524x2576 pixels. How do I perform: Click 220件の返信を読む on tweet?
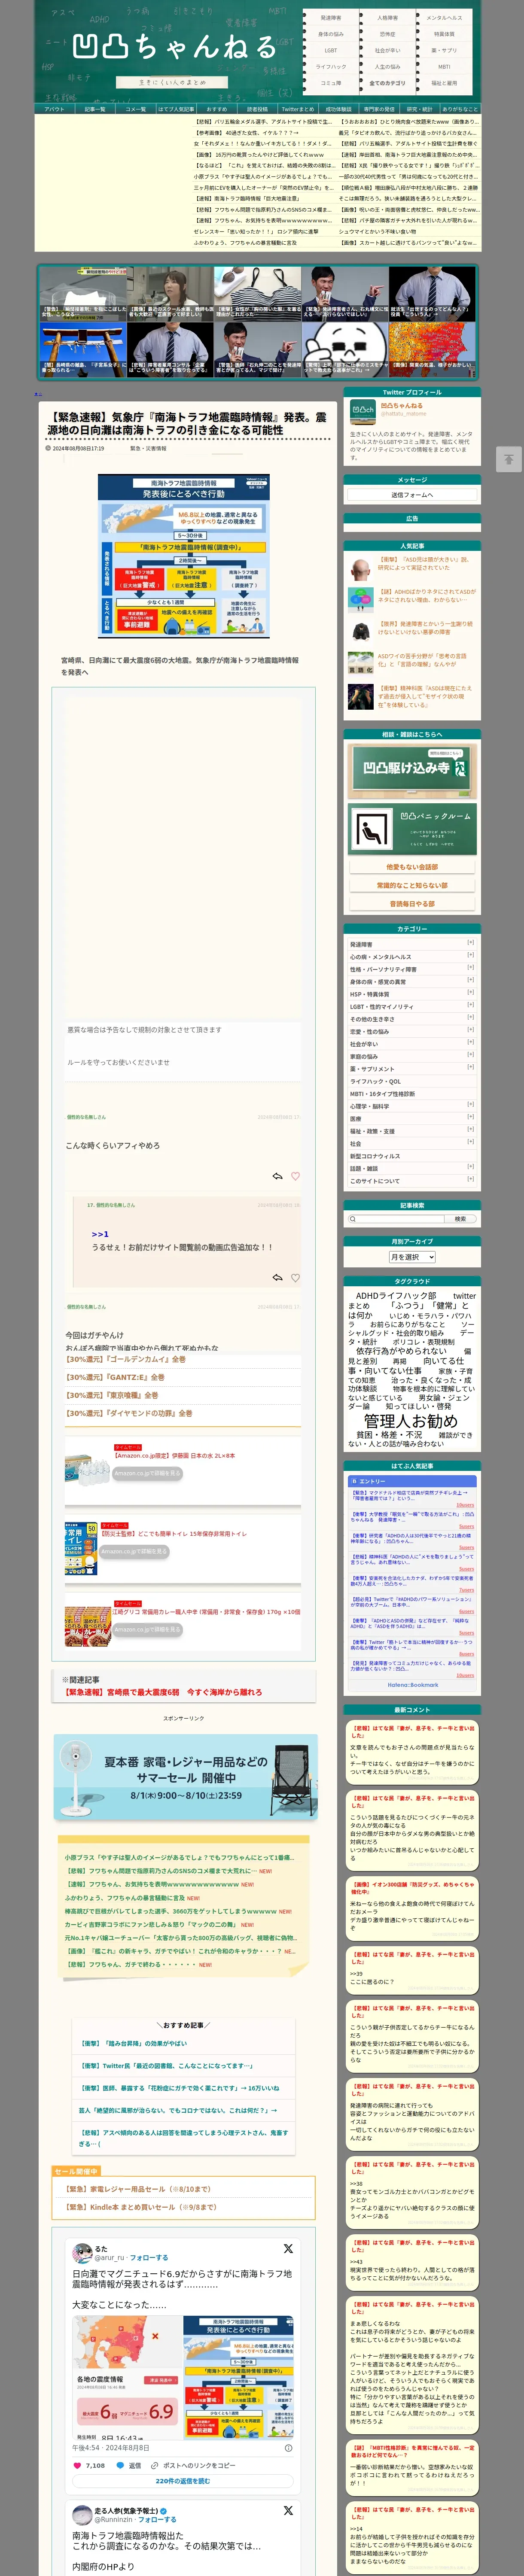pos(183,2481)
